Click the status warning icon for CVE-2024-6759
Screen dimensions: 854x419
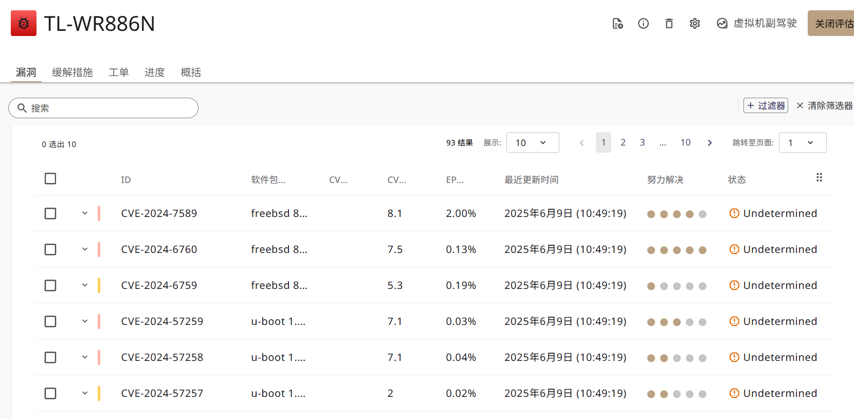pos(734,285)
